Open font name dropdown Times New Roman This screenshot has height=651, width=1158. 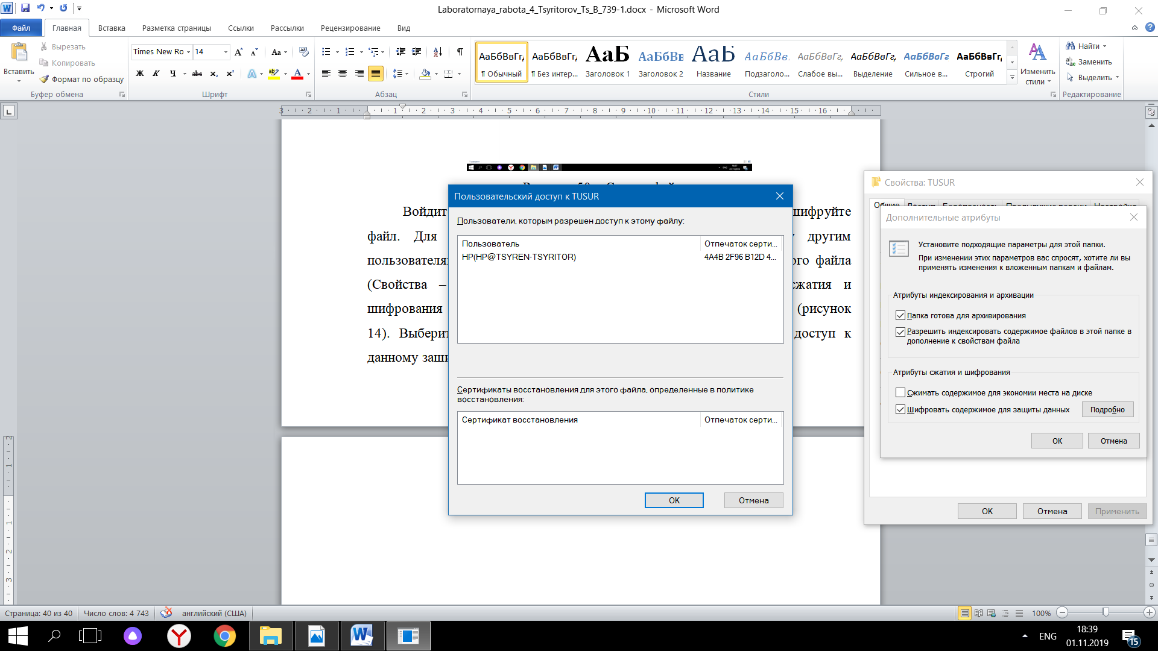point(188,52)
